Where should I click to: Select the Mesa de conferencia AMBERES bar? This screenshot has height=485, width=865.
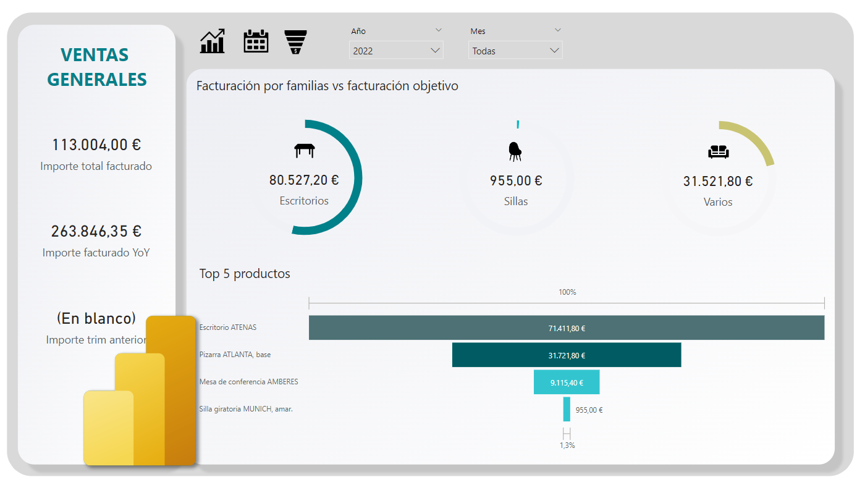567,382
